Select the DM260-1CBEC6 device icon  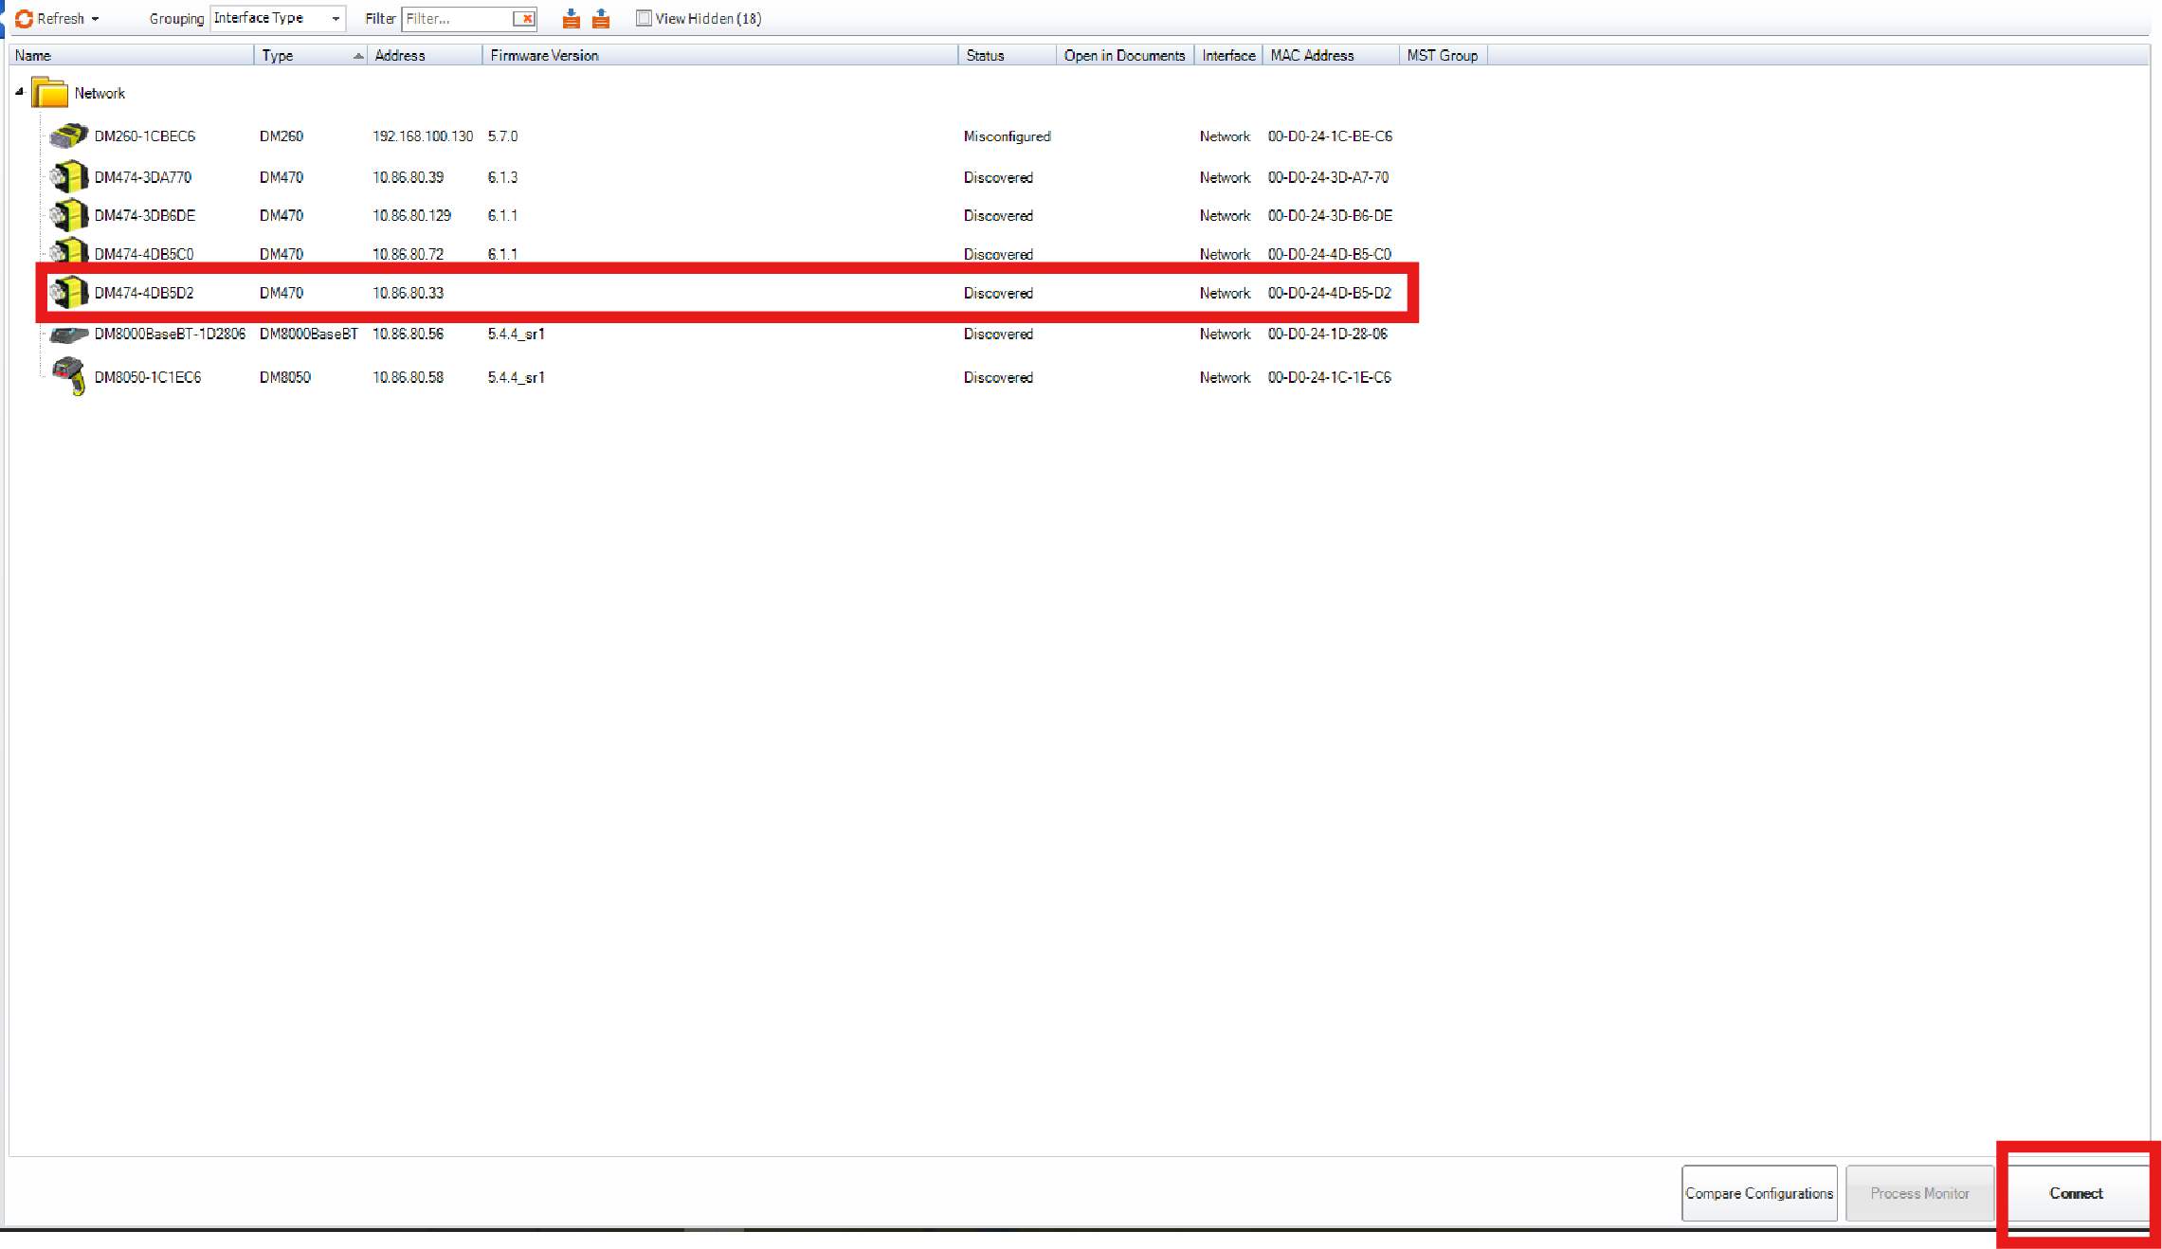point(68,136)
